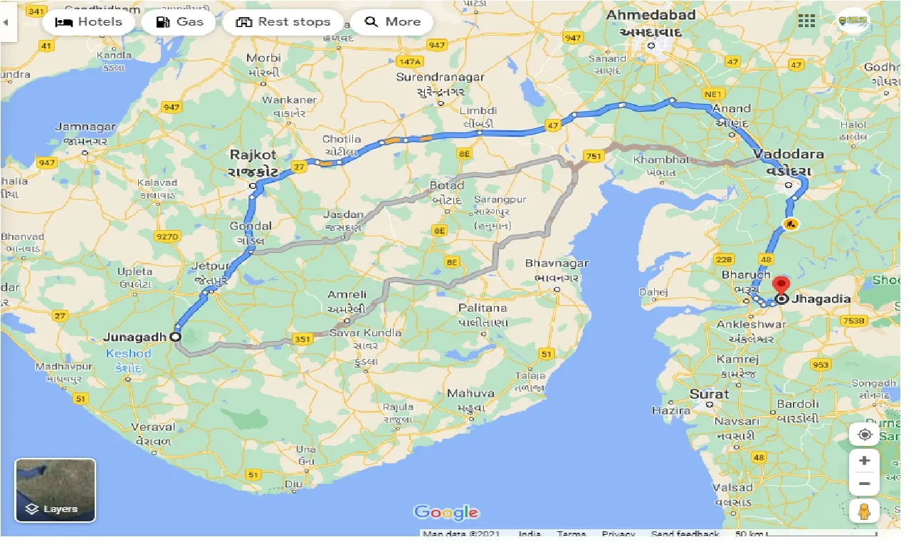Toggle Hotels filter chip
Screen dimensions: 911x547
tap(88, 22)
